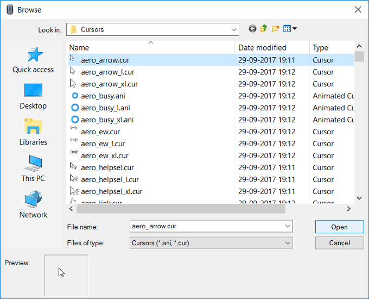Open the View menu icon
Viewport: 369px width, 299px height.
[x=290, y=29]
